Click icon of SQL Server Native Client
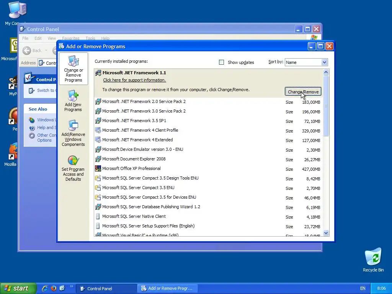The width and height of the screenshot is (392, 294). (98, 217)
